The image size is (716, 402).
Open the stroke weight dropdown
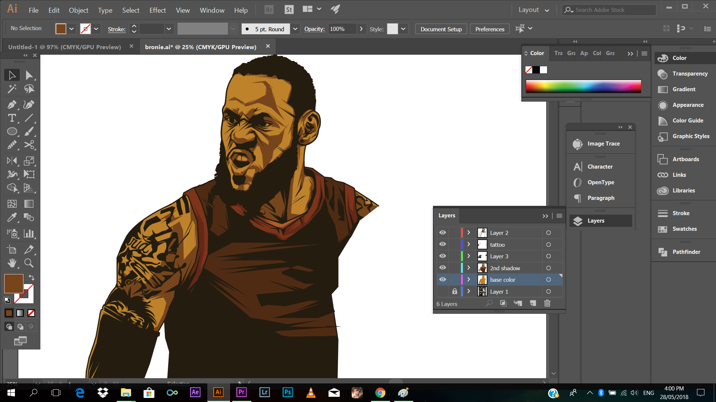pos(169,29)
